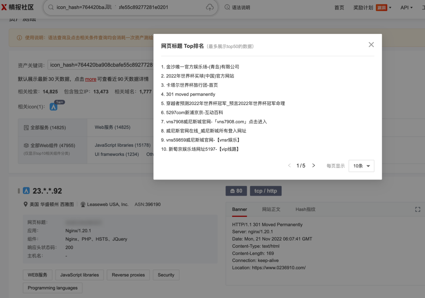Go to 首页 home page
This screenshot has height=298, width=425.
pyautogui.click(x=339, y=7)
